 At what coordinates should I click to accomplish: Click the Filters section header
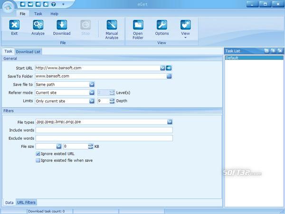point(112,111)
